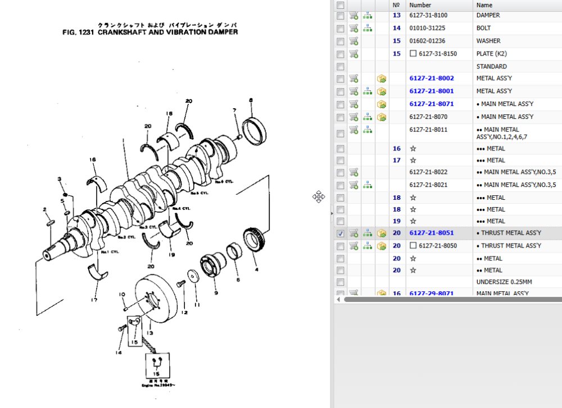Add WASHER 01602-01236 to cart
Screen dimensions: 562x408
tap(353, 41)
